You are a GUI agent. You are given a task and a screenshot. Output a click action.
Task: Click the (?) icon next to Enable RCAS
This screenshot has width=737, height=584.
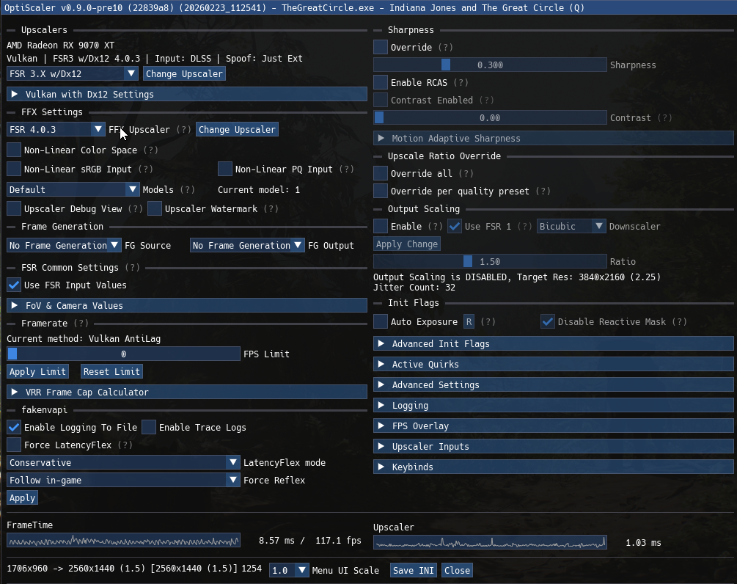(x=461, y=82)
